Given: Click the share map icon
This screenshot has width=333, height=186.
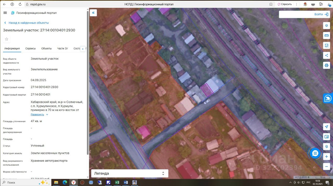Looking at the screenshot, I should click(326, 55).
